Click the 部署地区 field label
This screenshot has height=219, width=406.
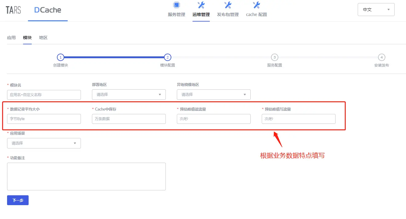99,84
